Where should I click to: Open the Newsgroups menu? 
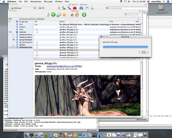click(x=36, y=1)
